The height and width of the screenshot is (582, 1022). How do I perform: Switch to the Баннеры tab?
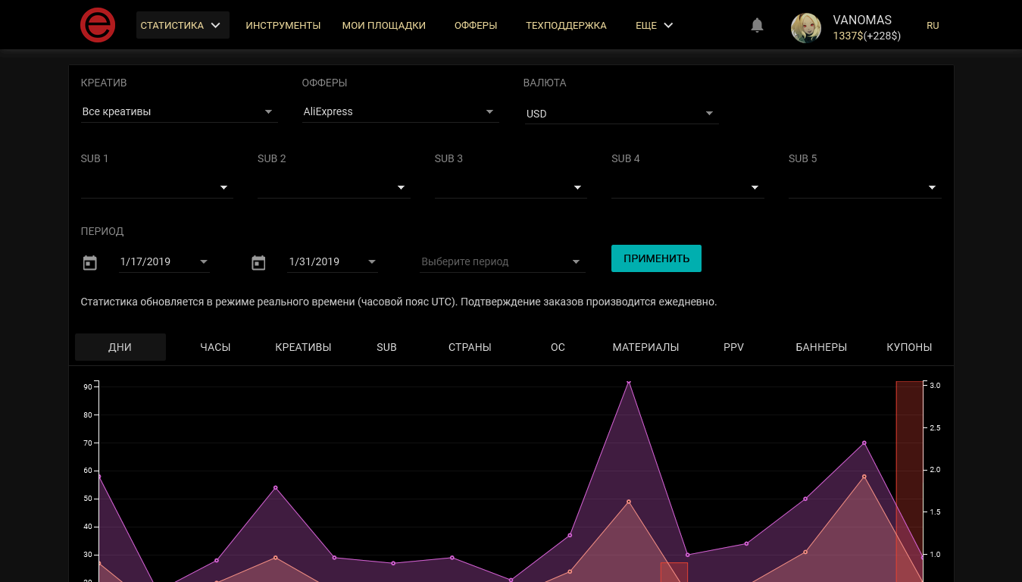821,347
